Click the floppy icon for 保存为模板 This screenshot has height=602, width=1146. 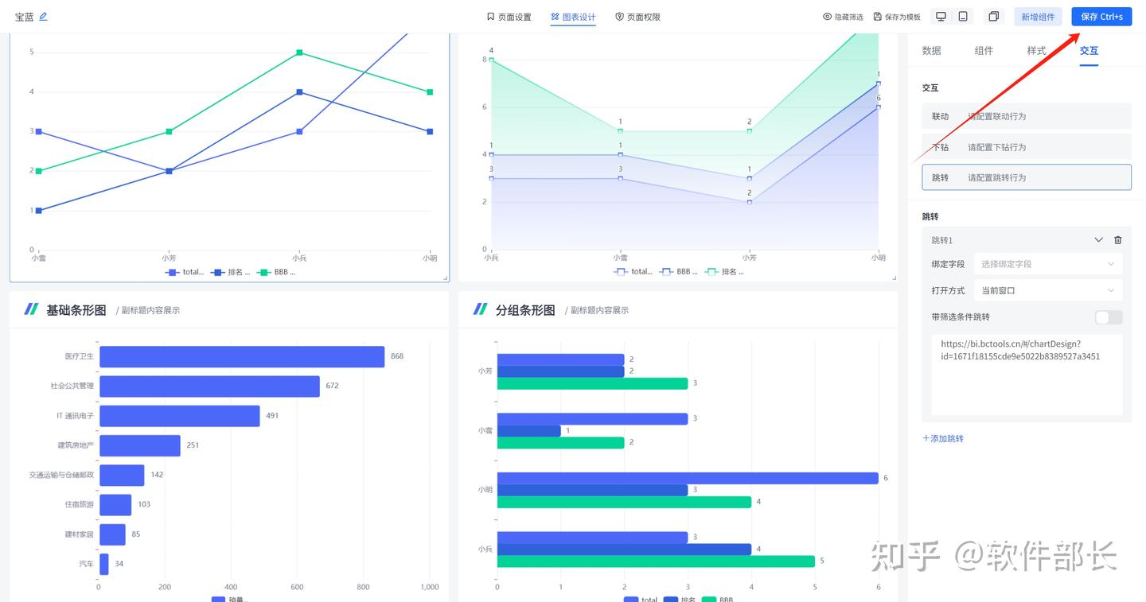(878, 17)
